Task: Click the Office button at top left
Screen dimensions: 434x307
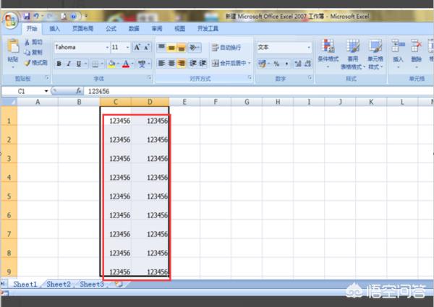Action: [11, 20]
